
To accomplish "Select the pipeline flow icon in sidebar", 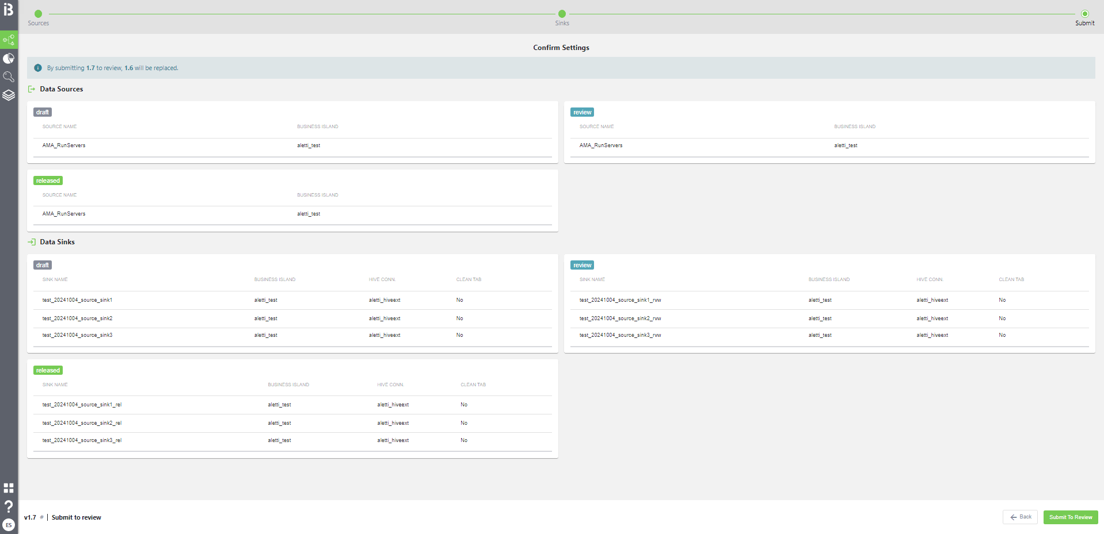I will (x=9, y=40).
